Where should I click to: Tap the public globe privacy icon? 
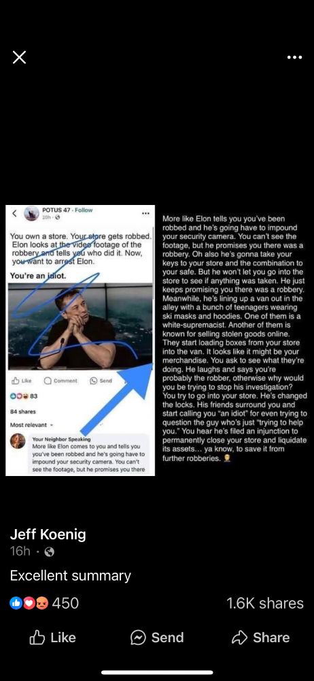coord(50,552)
